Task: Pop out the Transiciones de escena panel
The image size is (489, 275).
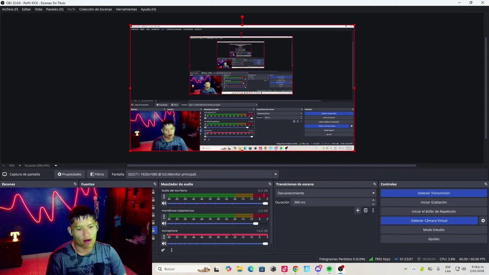Action: click(374, 184)
